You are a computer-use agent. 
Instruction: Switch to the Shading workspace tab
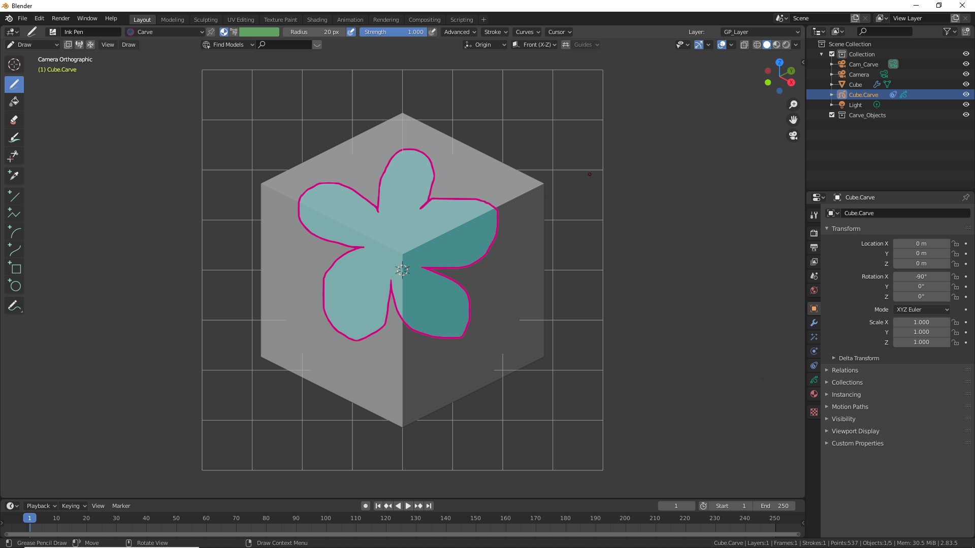pyautogui.click(x=317, y=20)
